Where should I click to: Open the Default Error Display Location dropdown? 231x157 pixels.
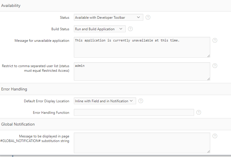coord(105,101)
